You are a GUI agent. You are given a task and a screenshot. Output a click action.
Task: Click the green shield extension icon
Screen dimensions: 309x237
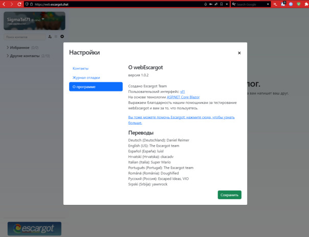pos(299,4)
